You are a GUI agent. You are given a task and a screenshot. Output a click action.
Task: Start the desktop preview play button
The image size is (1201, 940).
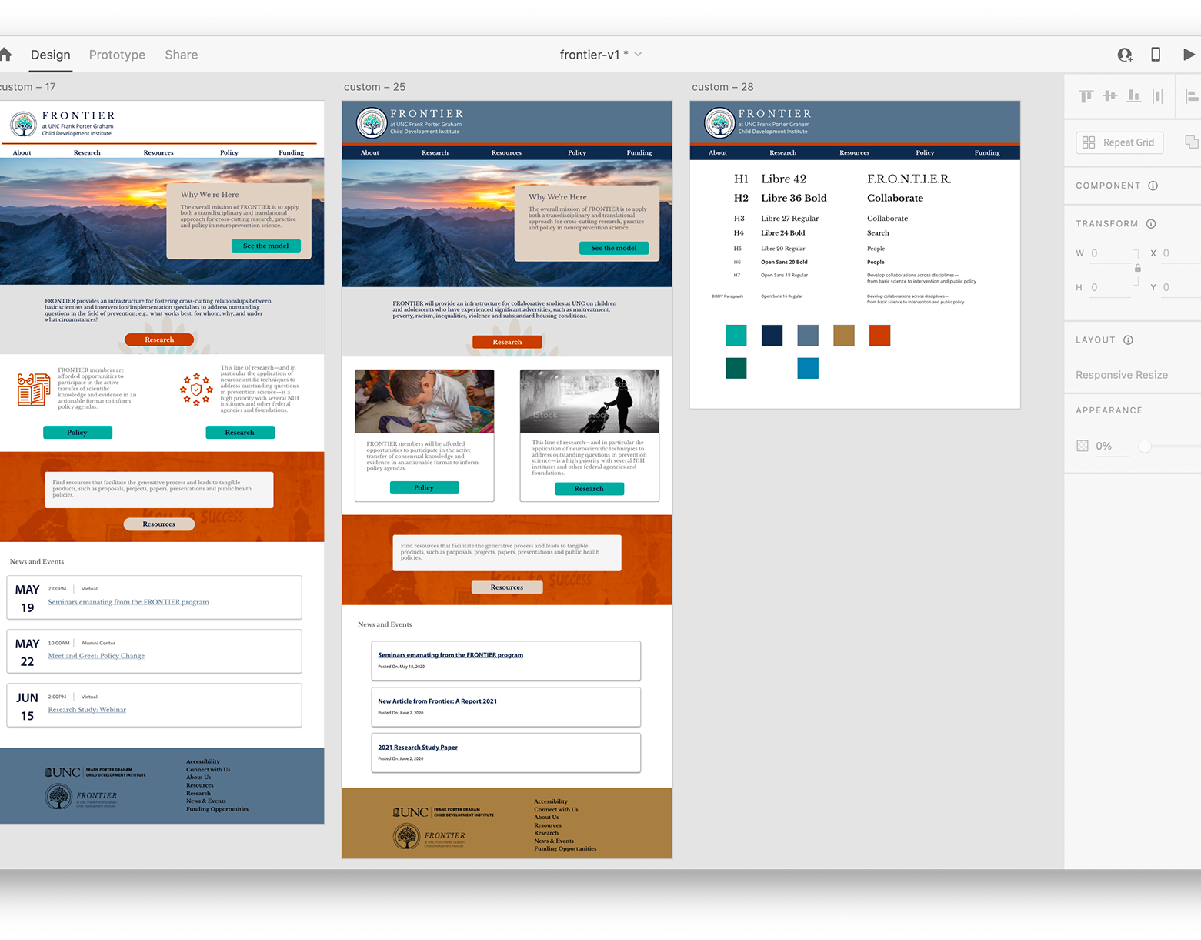(x=1189, y=54)
